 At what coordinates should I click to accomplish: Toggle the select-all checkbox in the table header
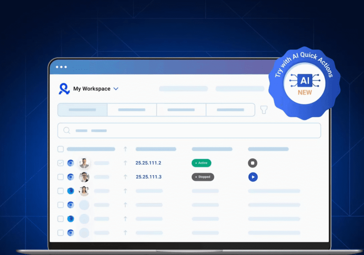60,149
